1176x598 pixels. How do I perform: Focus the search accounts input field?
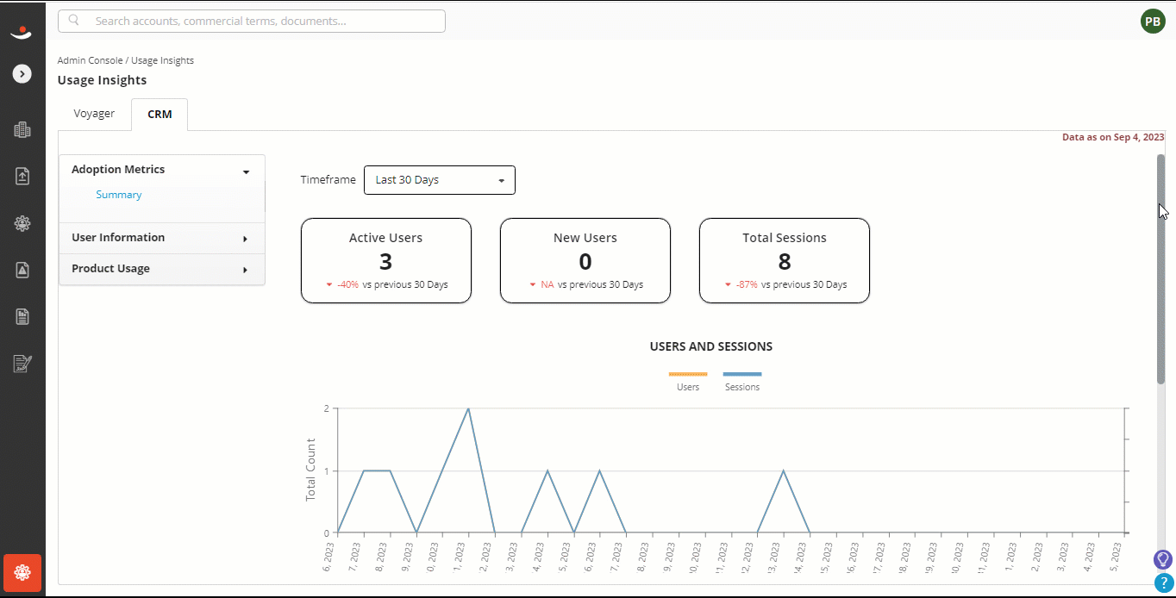[252, 21]
